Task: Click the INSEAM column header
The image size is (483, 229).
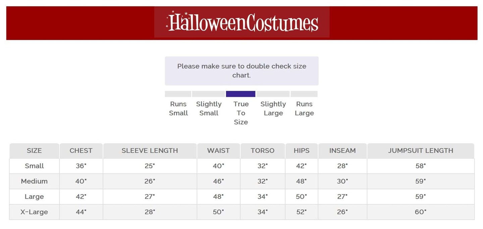Action: [x=342, y=151]
